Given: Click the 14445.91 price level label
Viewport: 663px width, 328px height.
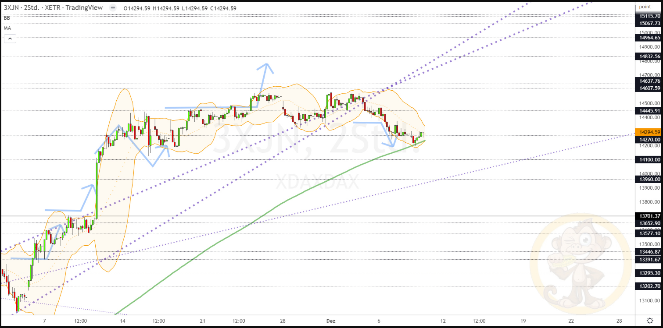Looking at the screenshot, I should coord(649,111).
